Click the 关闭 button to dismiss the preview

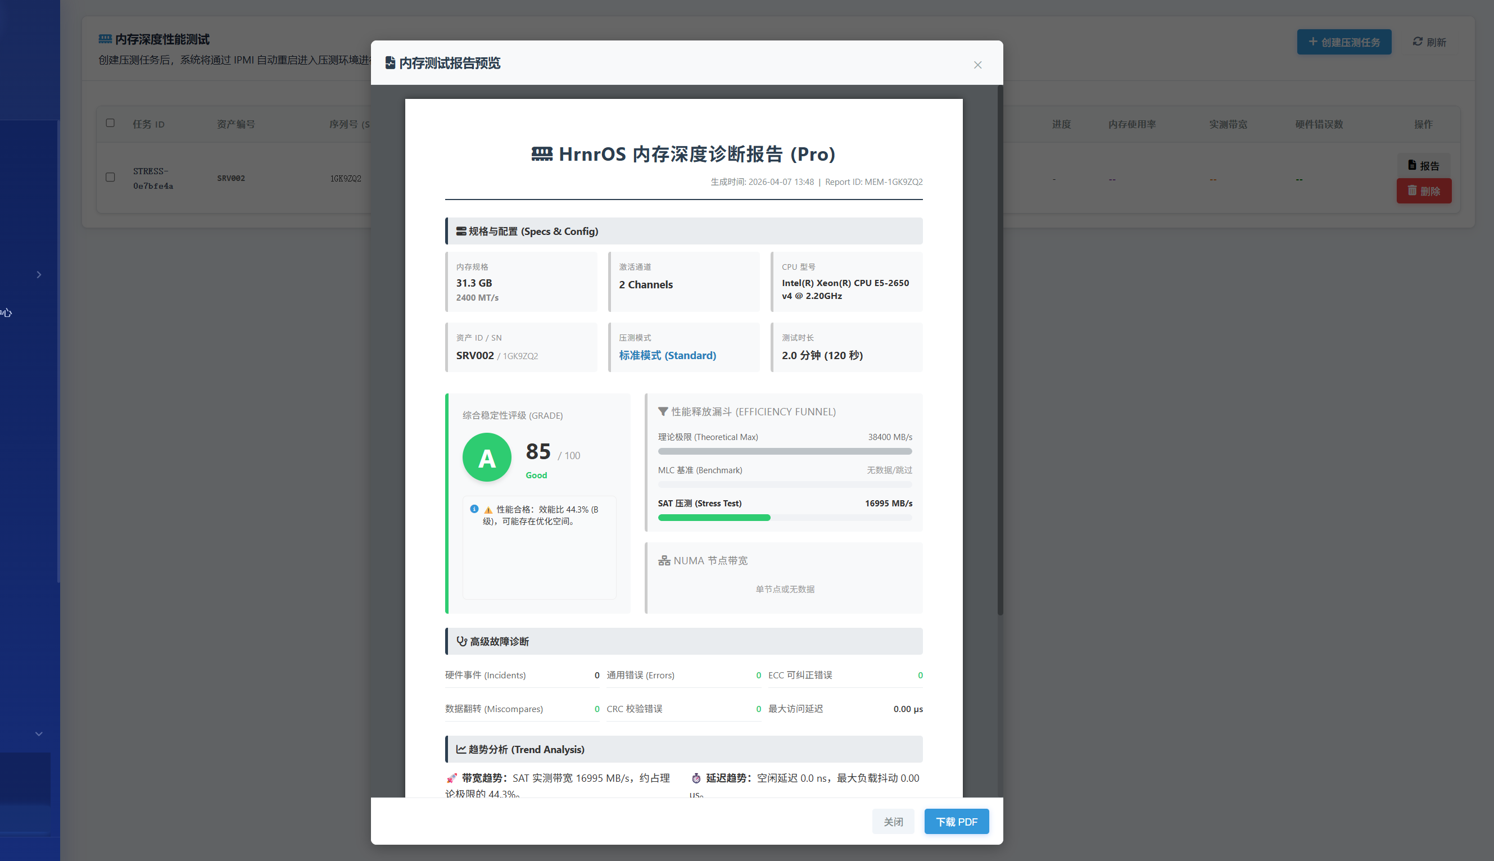coord(893,822)
